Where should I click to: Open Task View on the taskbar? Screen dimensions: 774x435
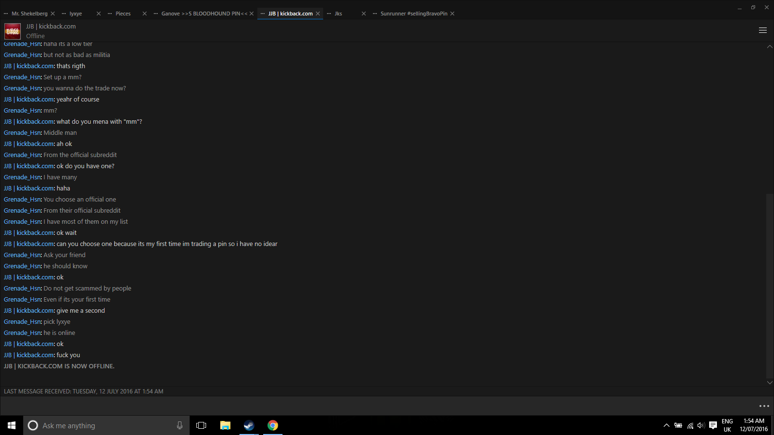click(x=201, y=425)
